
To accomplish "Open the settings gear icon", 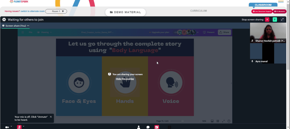I will [x=4, y=20].
